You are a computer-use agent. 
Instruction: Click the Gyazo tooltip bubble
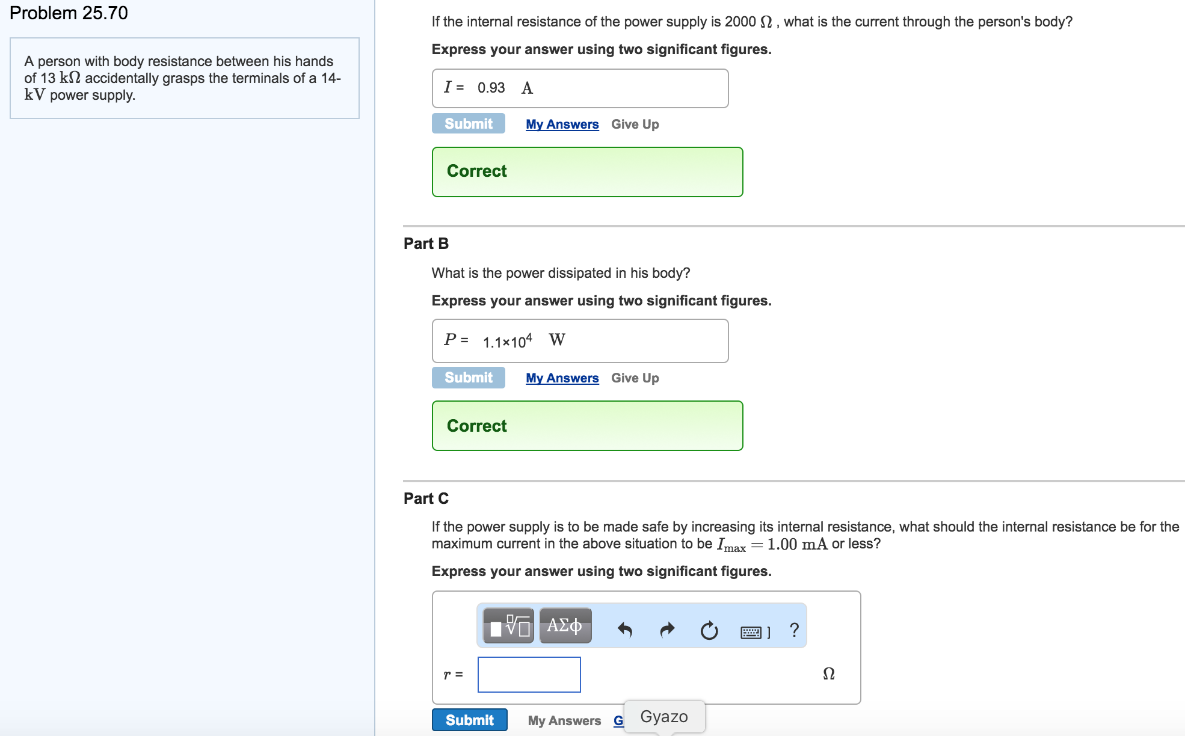point(664,717)
